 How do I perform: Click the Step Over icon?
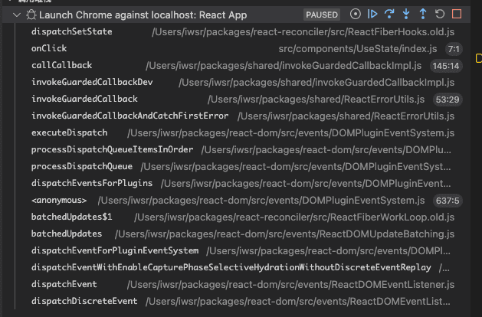coord(389,15)
